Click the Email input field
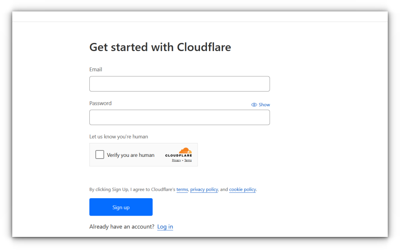The image size is (400, 250). pos(179,84)
